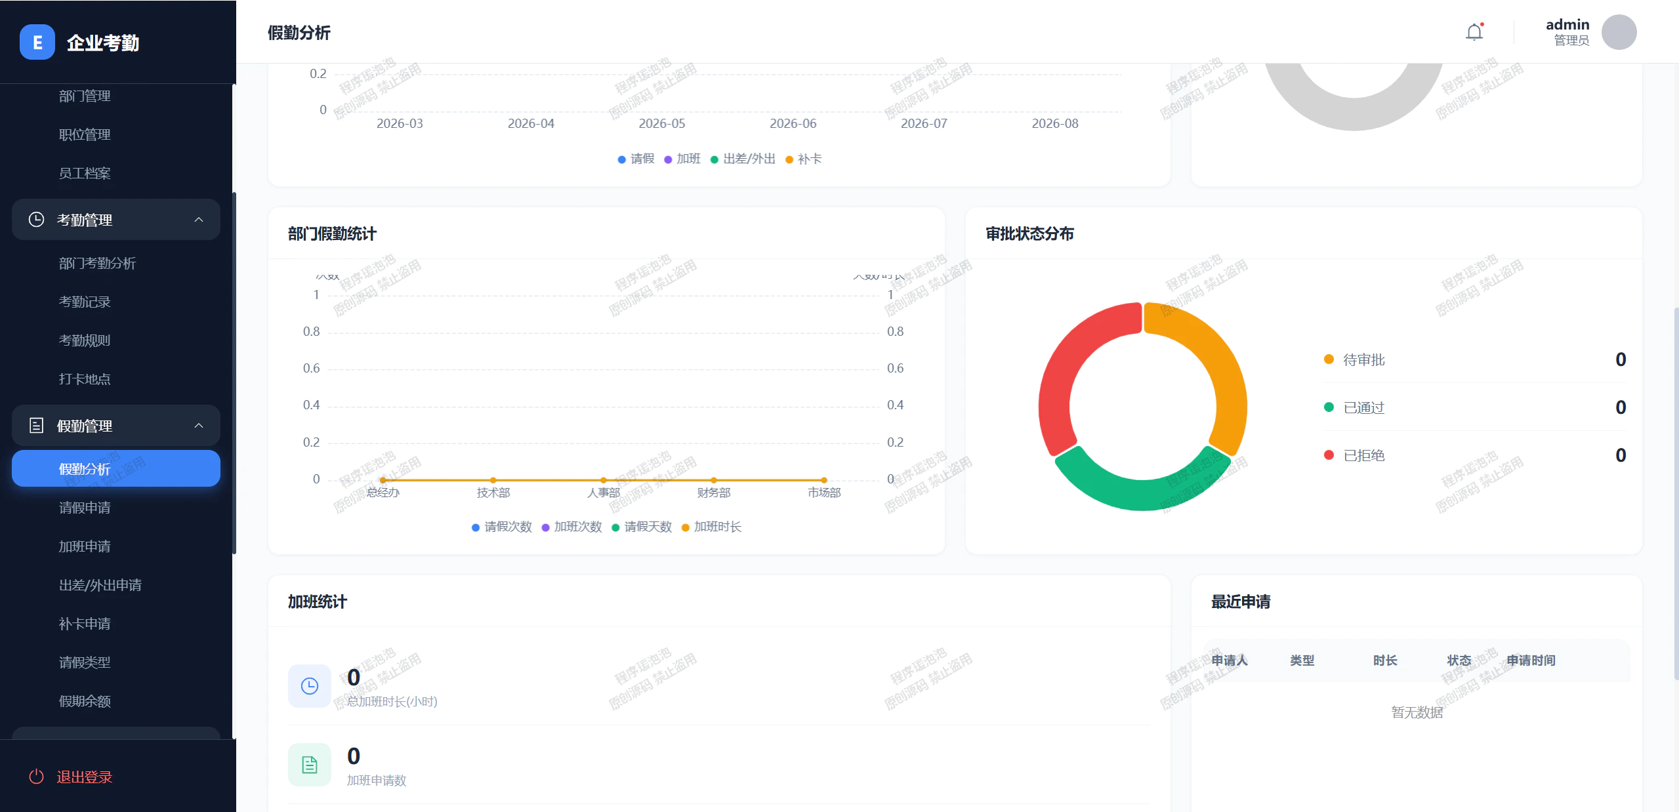
Task: Toggle the 请假次数 legend item
Action: pos(502,527)
